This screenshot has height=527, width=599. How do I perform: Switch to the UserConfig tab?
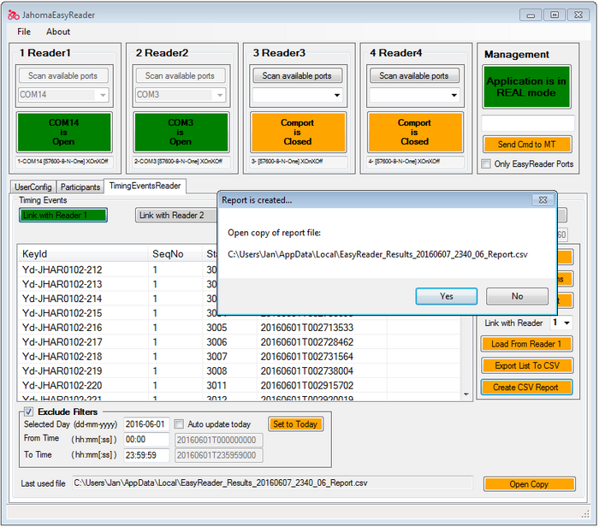click(x=33, y=187)
